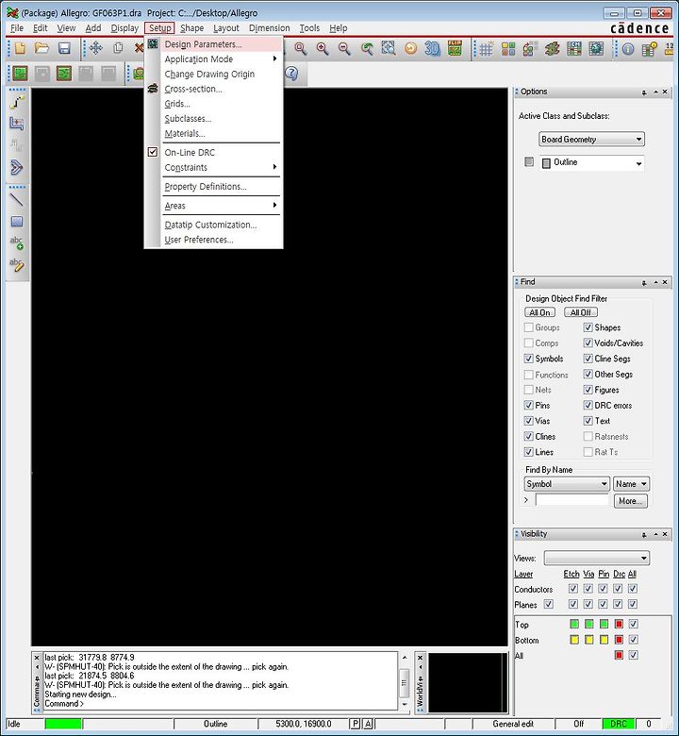
Task: Toggle the Top layer All checkbox
Action: coord(633,624)
